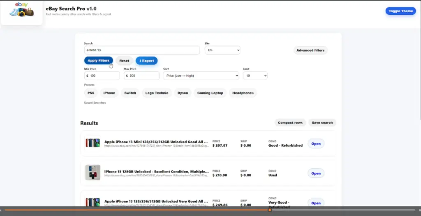Switch to Compact rows view

pyautogui.click(x=290, y=123)
